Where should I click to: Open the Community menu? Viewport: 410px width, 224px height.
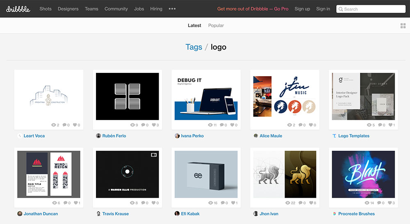[x=116, y=9]
